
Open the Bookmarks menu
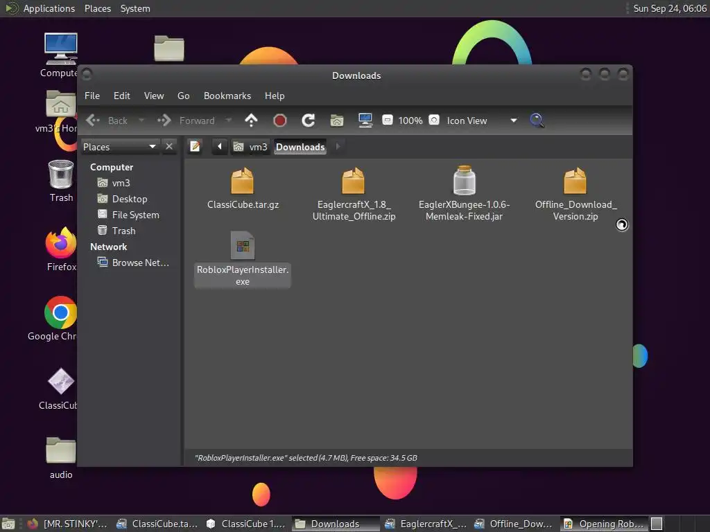[x=227, y=96]
